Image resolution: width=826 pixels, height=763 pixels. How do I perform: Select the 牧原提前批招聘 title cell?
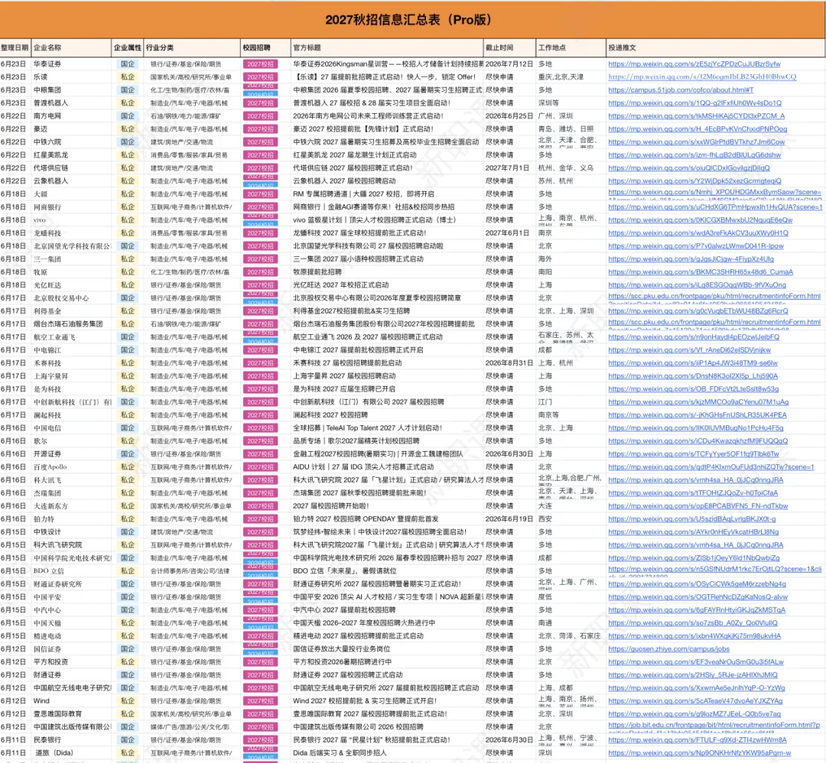coord(317,272)
